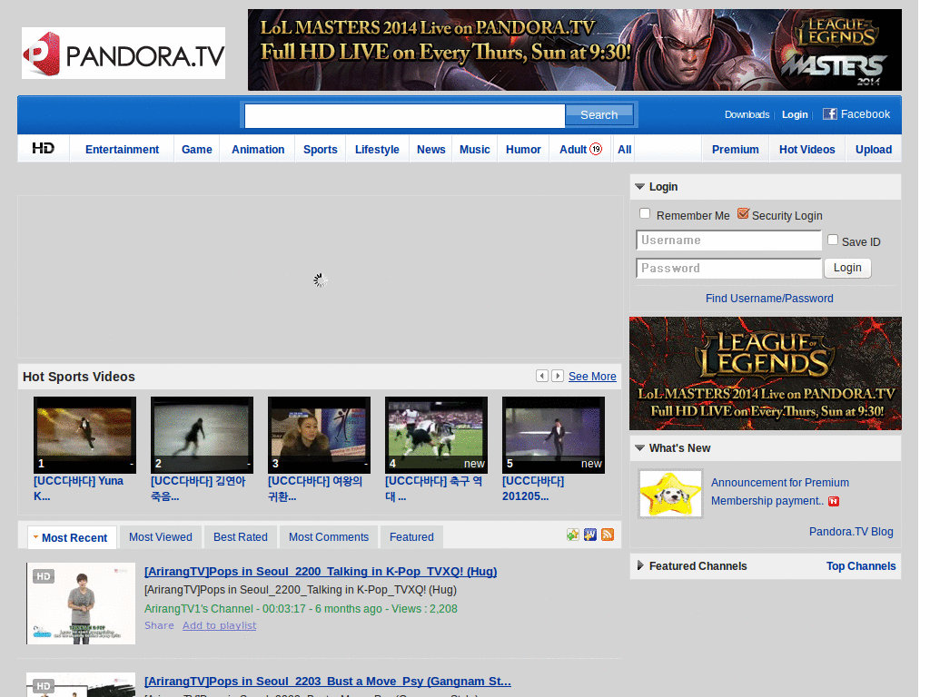
Task: Select the All category
Action: [x=625, y=150]
